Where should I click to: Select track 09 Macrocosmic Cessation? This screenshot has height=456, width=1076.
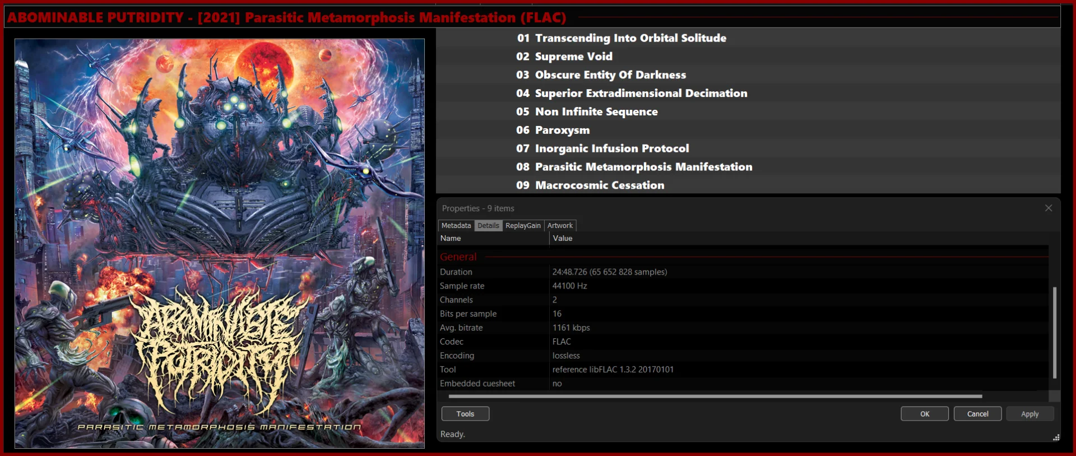(748, 185)
